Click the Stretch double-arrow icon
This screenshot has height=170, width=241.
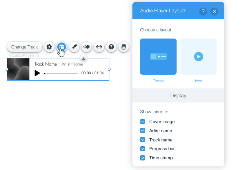[x=99, y=47]
